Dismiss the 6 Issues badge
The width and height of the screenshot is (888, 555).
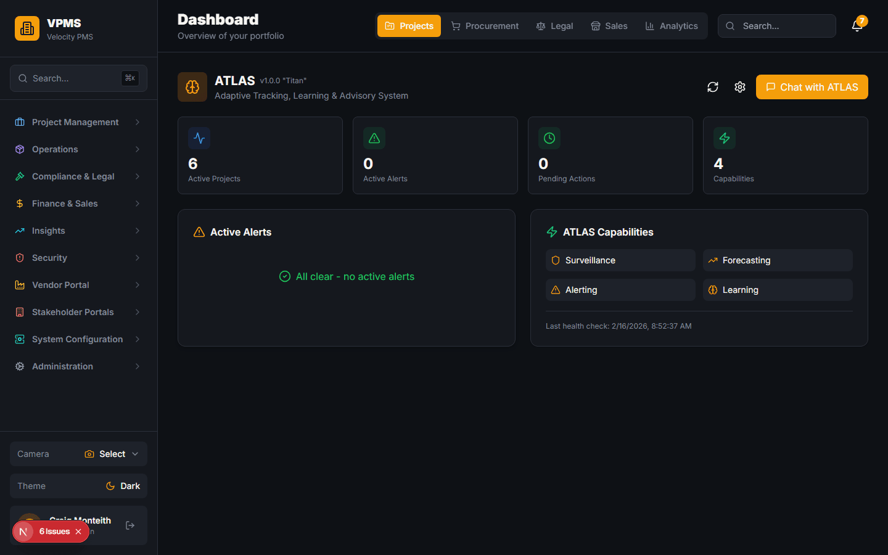pyautogui.click(x=78, y=532)
